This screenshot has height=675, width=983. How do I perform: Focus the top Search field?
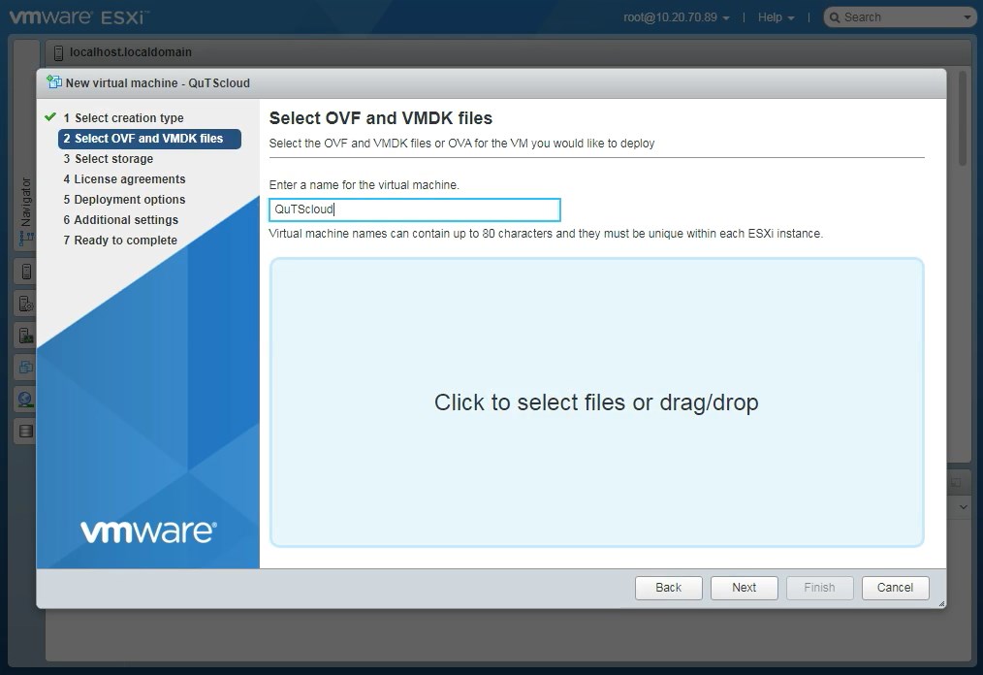pos(901,17)
